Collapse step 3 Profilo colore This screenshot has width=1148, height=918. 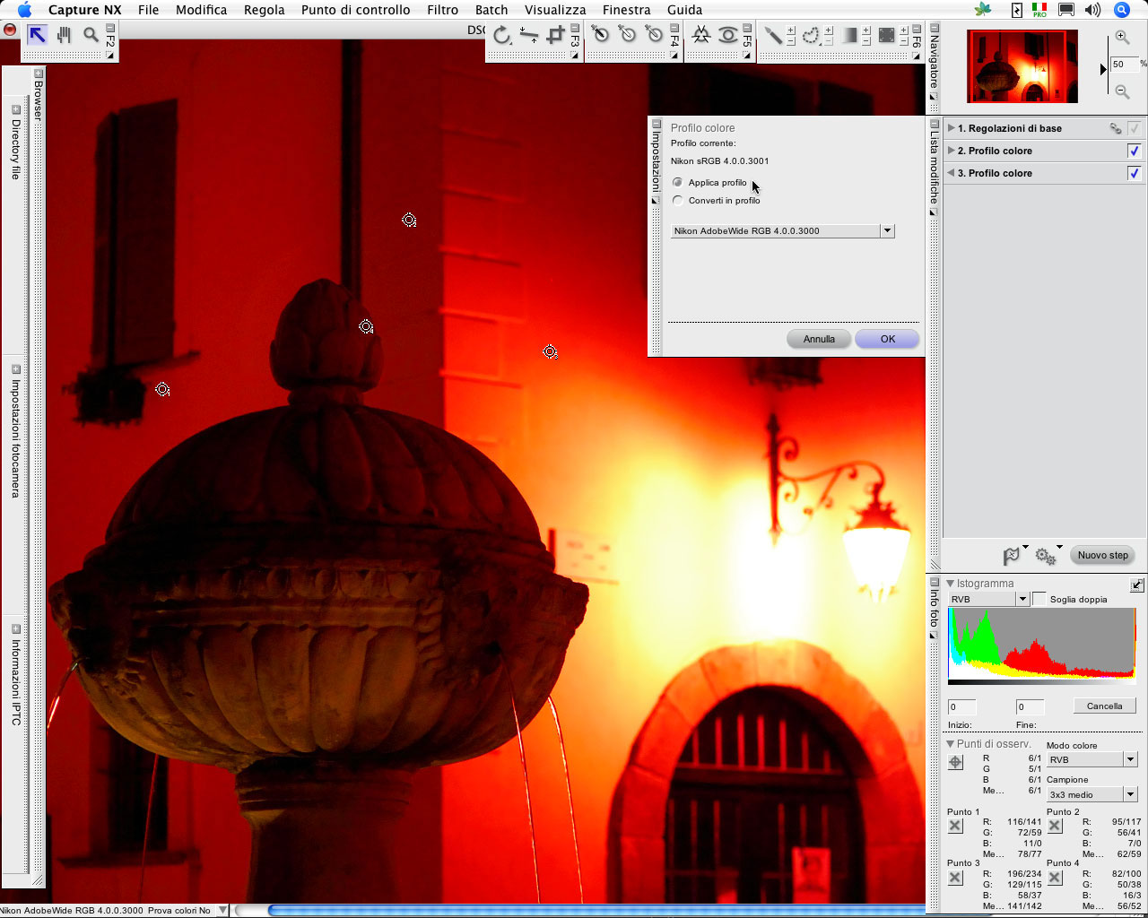click(x=952, y=173)
